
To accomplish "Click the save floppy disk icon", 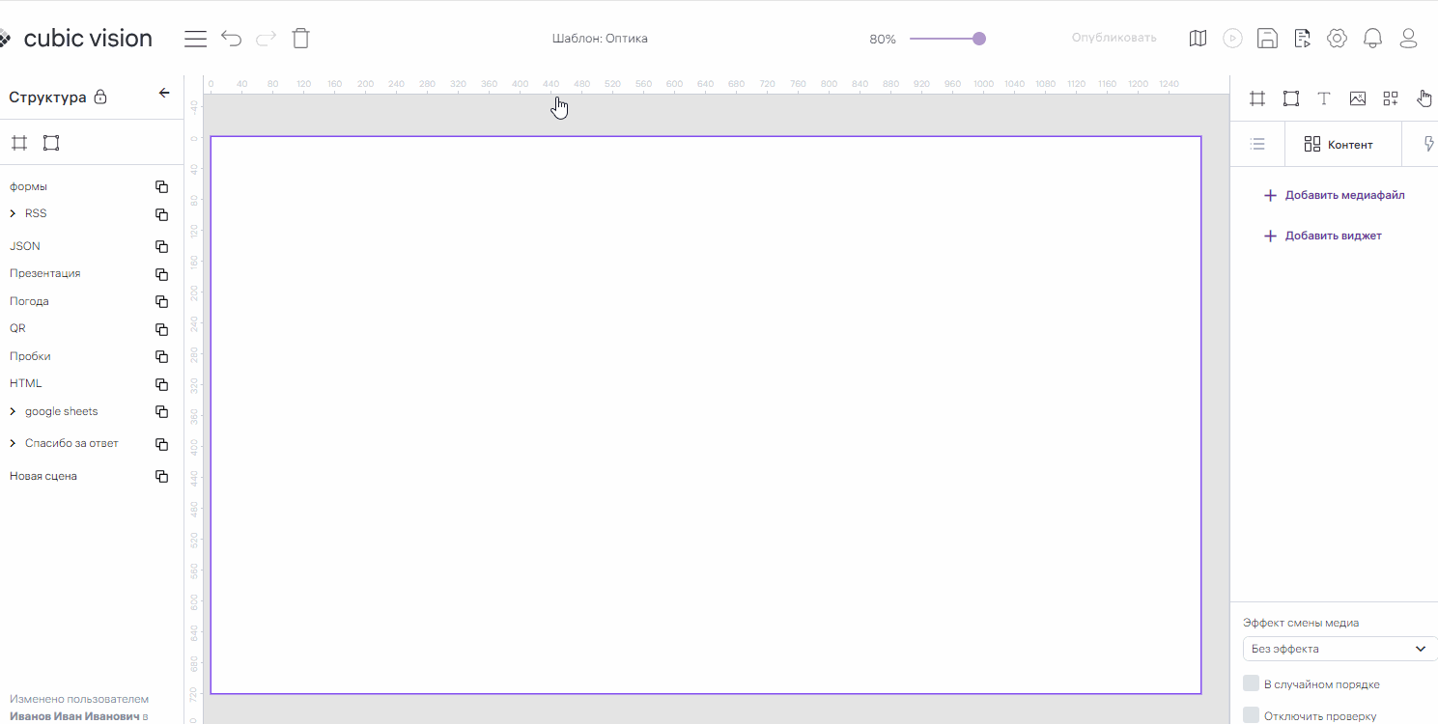I will (x=1267, y=39).
